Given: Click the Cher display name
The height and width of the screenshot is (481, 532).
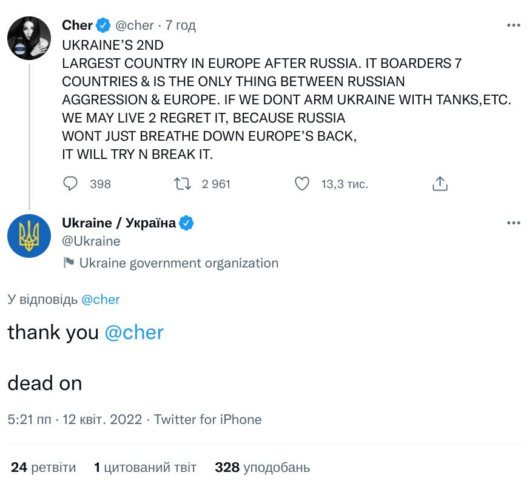Looking at the screenshot, I should 77,25.
